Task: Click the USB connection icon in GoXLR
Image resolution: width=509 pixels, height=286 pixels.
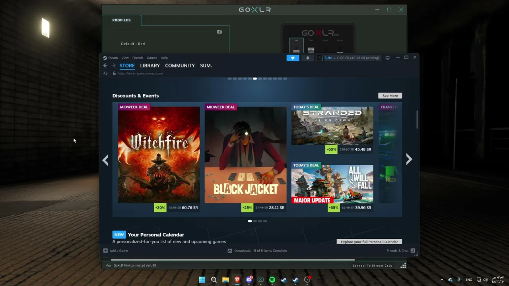Action: click(108, 265)
